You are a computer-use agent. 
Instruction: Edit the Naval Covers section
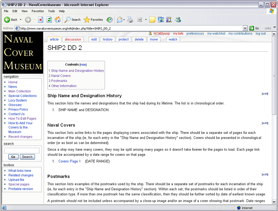pos(265,123)
